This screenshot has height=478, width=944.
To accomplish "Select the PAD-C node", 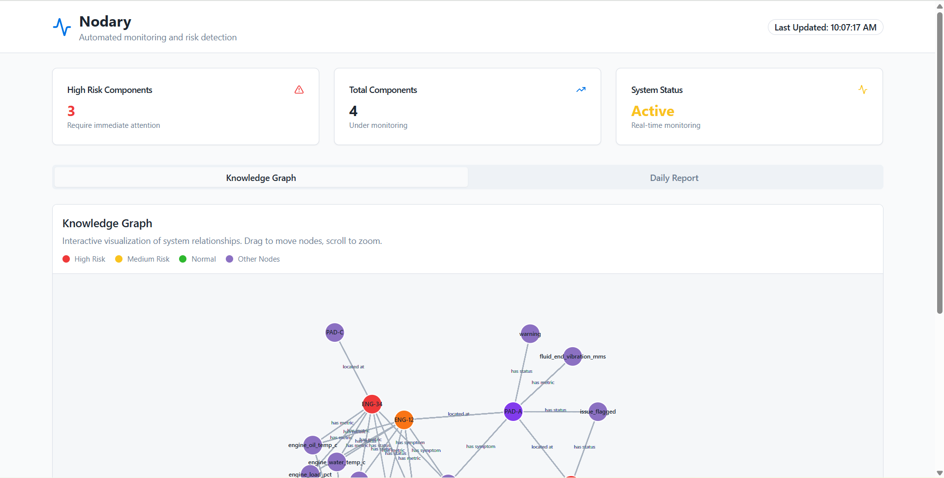I will coord(335,332).
